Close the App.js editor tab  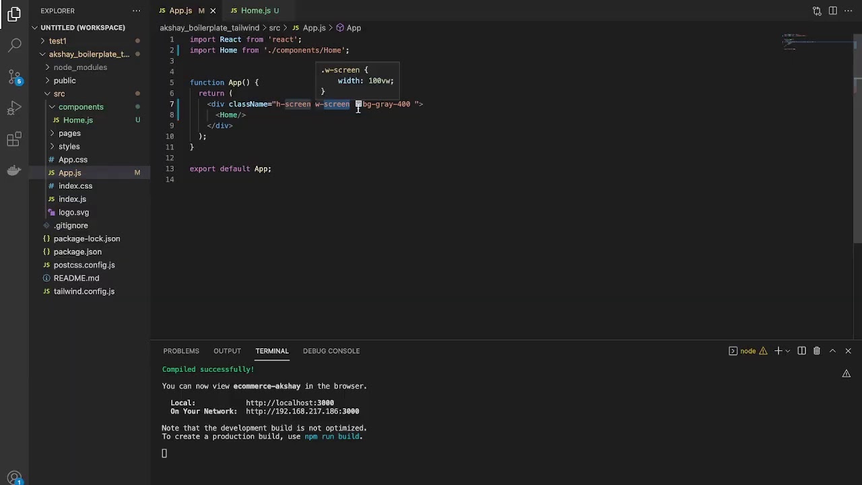pos(213,11)
